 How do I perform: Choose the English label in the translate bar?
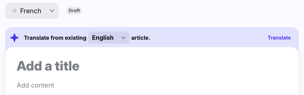click(103, 38)
